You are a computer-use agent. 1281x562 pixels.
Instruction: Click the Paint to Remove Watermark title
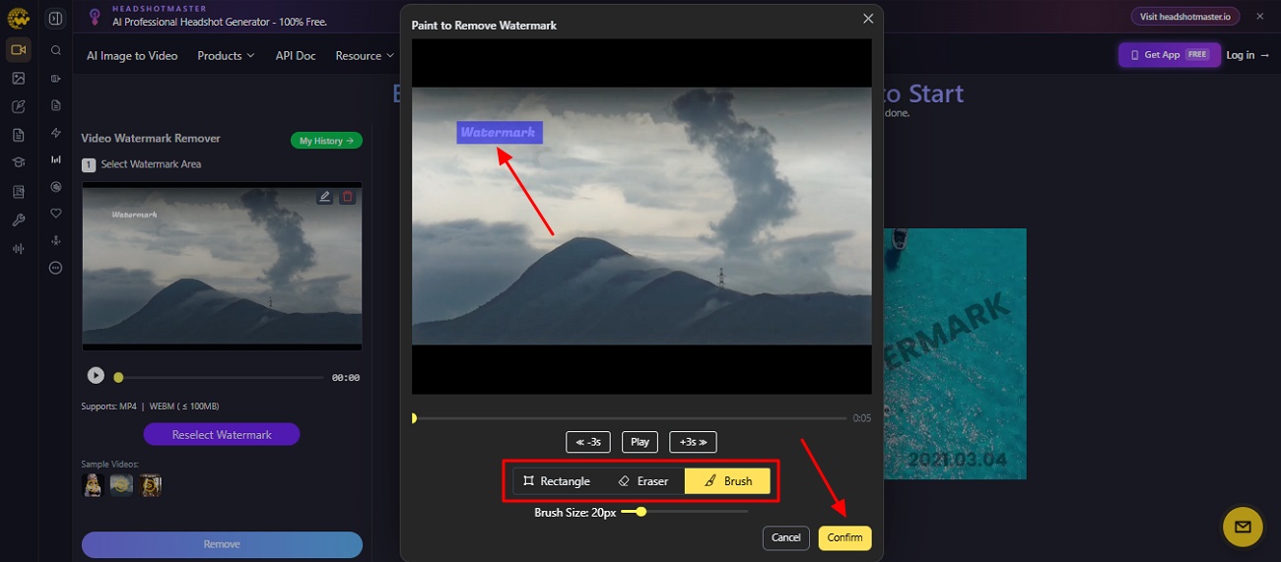[x=484, y=26]
